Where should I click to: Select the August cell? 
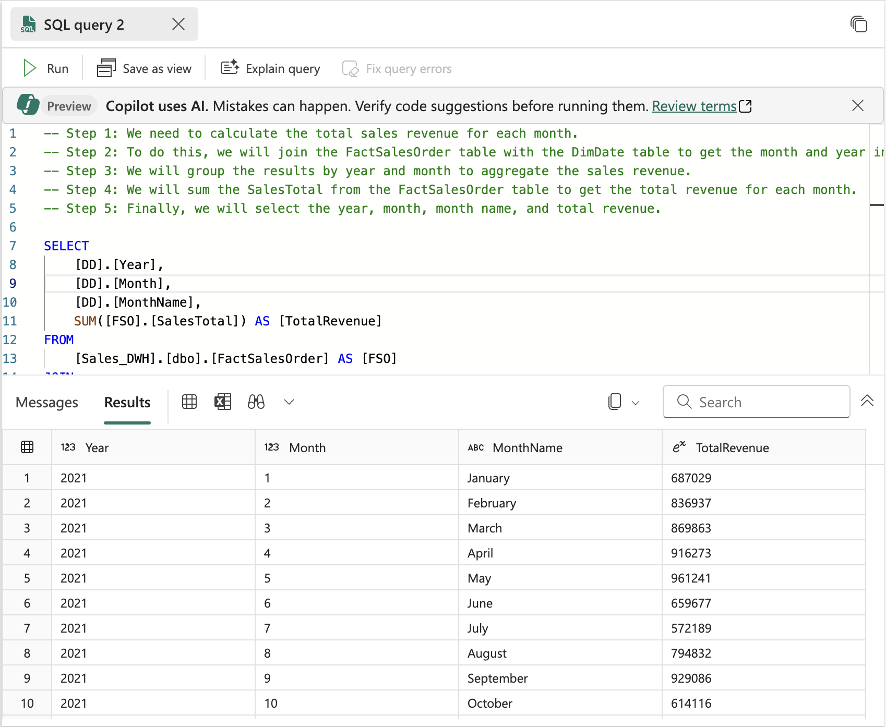tap(560, 653)
